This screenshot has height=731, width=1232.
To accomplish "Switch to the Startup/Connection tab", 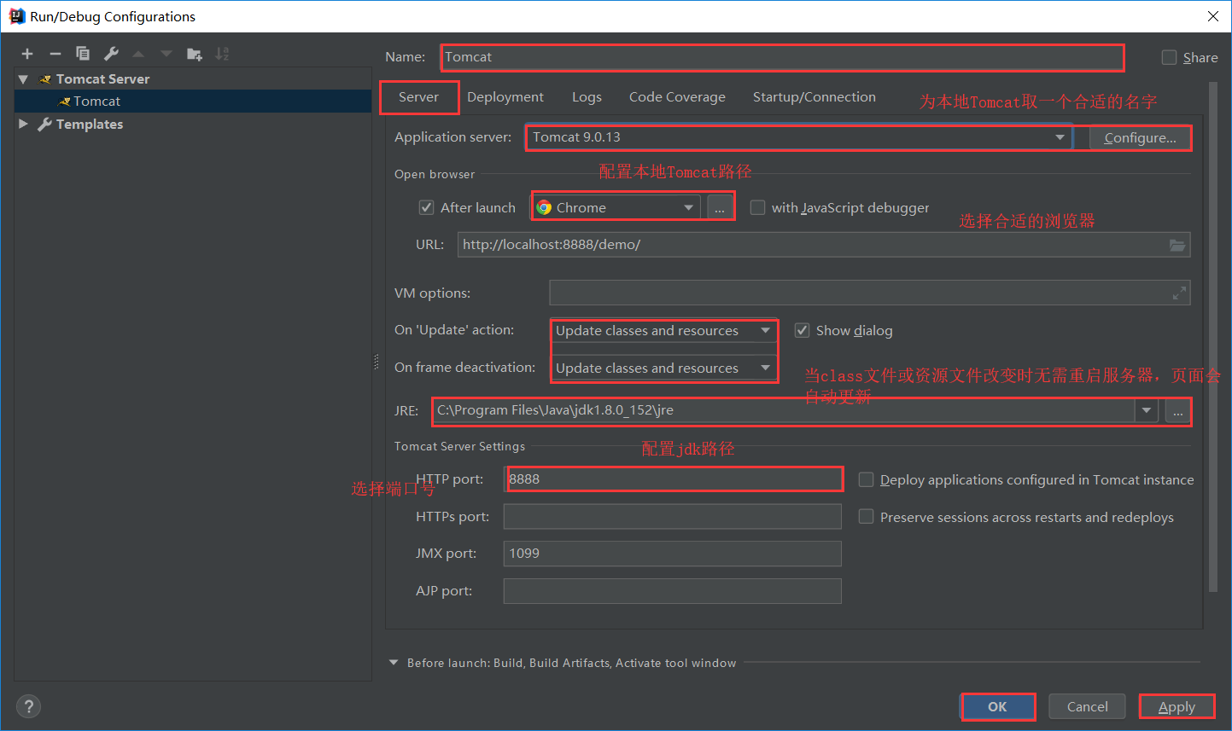I will click(815, 97).
